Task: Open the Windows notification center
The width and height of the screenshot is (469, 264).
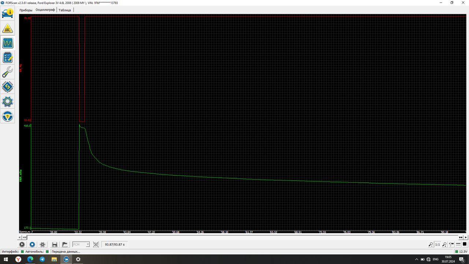Action: [x=462, y=259]
